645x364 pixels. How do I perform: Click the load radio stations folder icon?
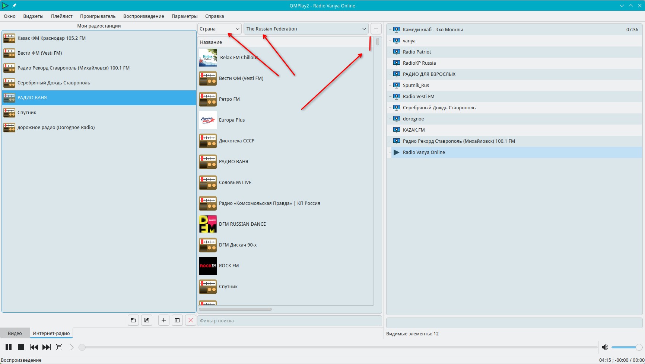click(x=133, y=320)
